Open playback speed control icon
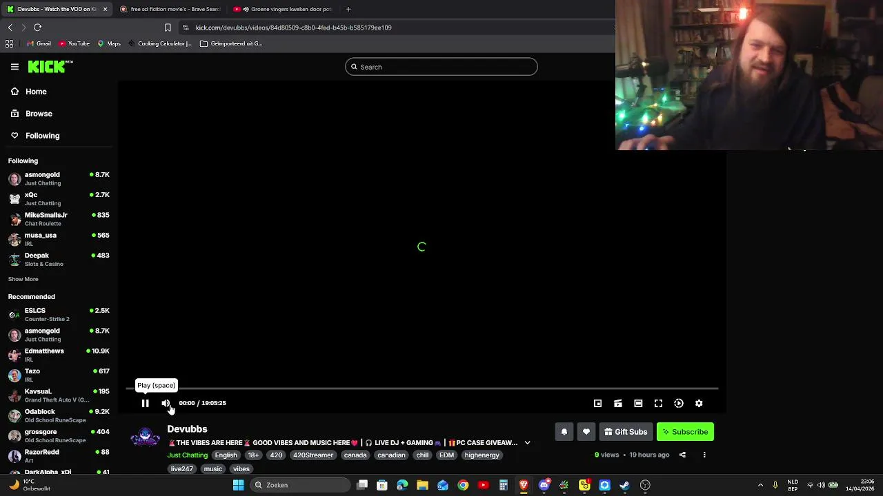The image size is (883, 496). point(679,403)
